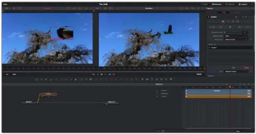Add a Fast Noise node from toolbar

(x=41, y=79)
